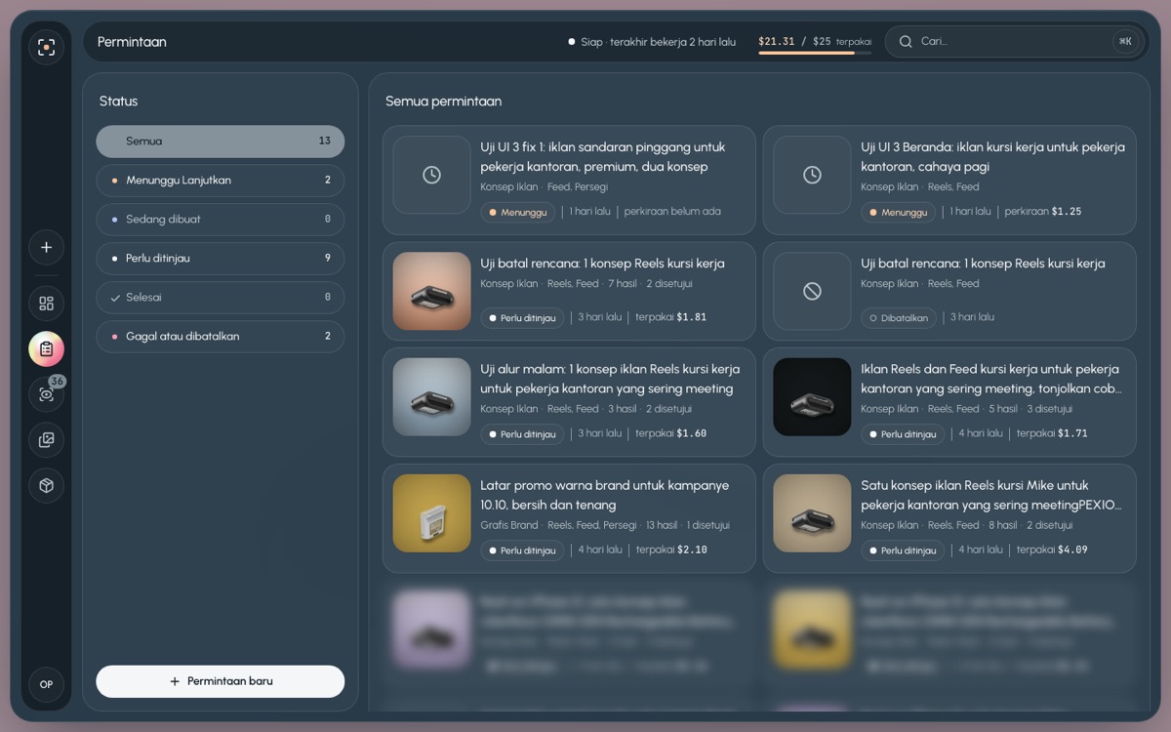This screenshot has width=1171, height=732.
Task: Open Iklan Reels dan Feed kursi kerja title
Action: [x=991, y=379]
